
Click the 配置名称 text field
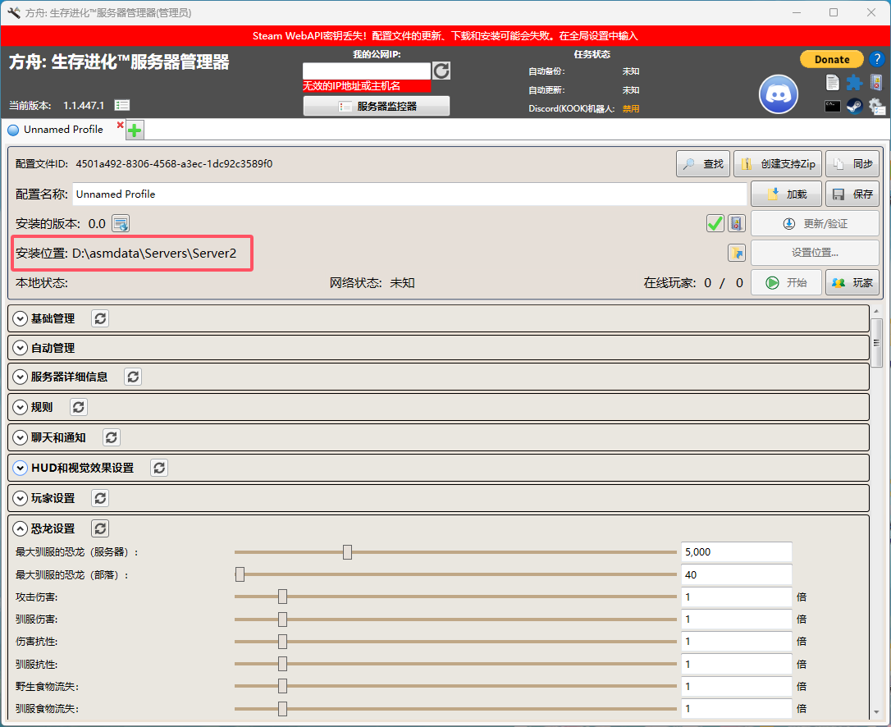pos(410,194)
